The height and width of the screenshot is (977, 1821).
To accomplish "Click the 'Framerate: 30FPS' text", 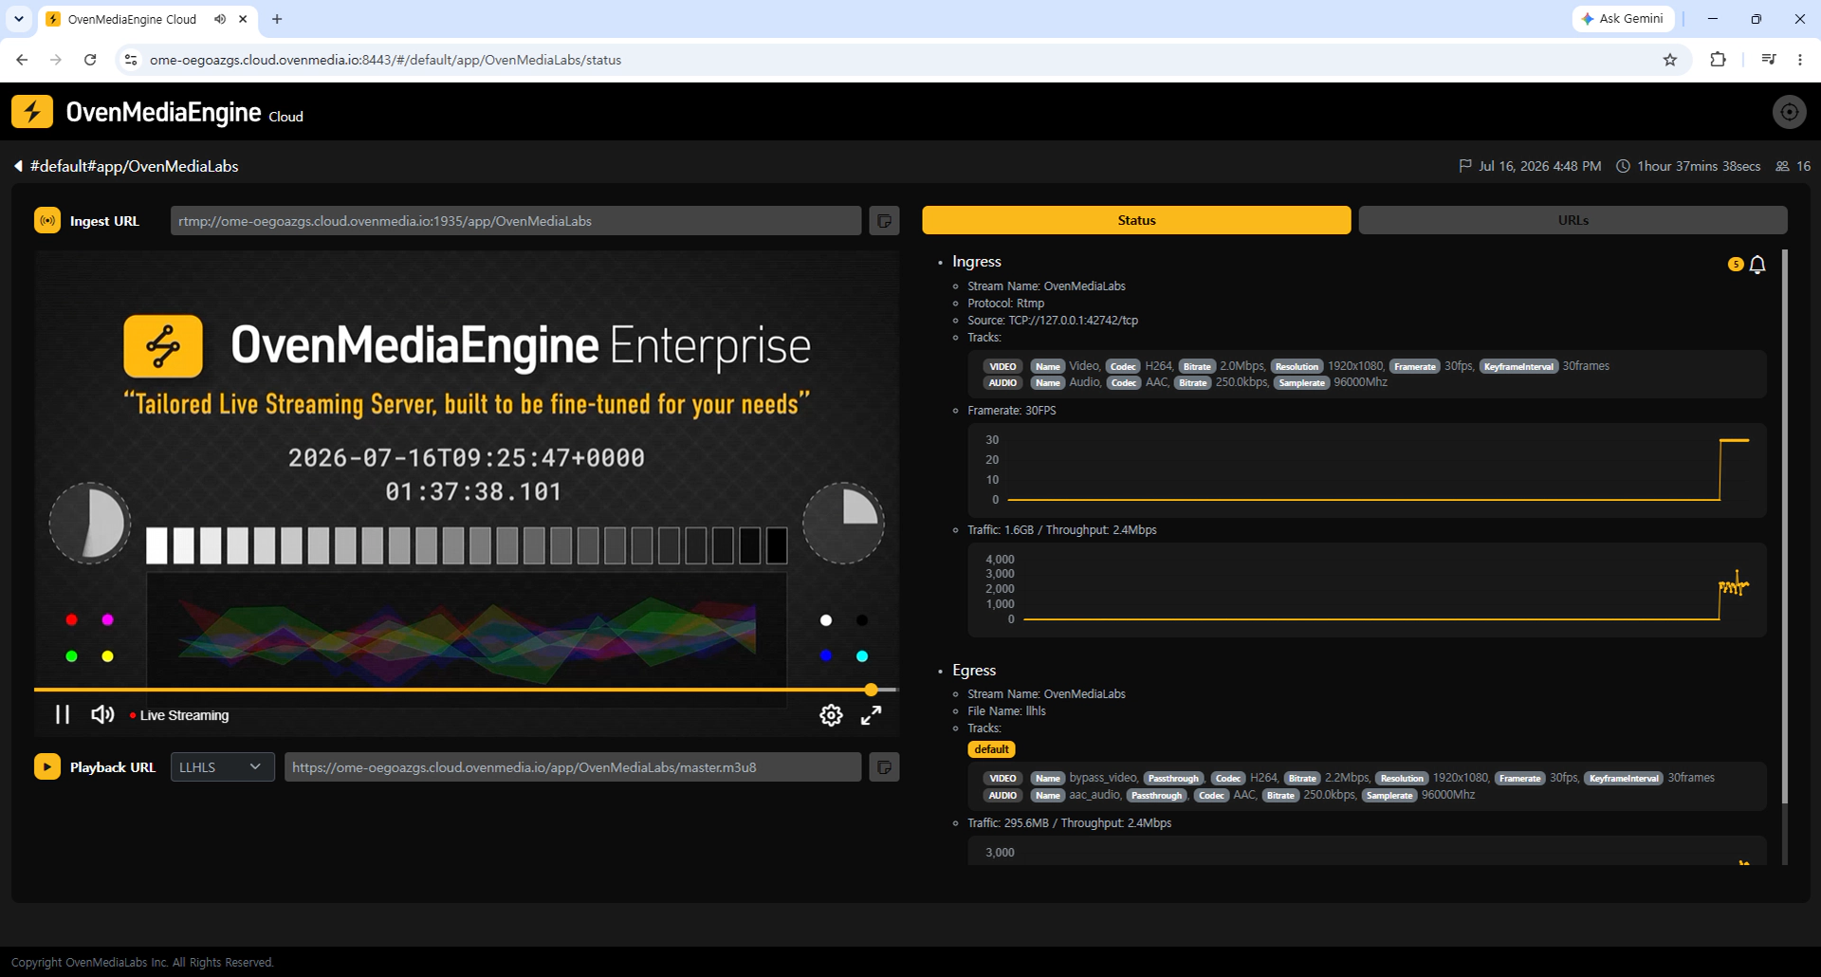I will pos(1011,411).
